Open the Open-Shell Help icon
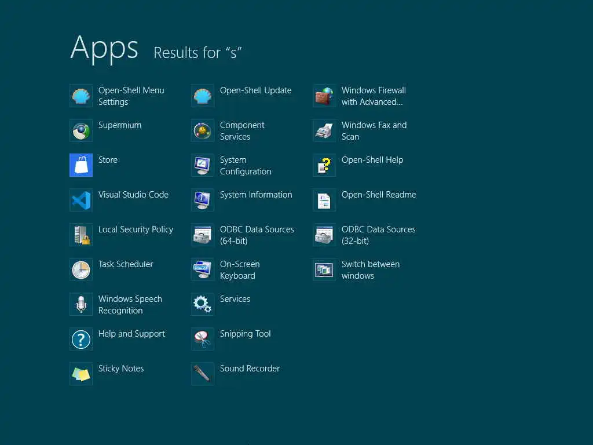Viewport: 593px width, 445px height. pyautogui.click(x=324, y=165)
